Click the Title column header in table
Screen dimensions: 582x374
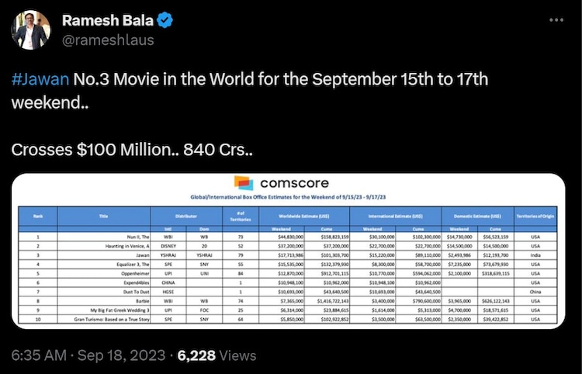coord(105,217)
